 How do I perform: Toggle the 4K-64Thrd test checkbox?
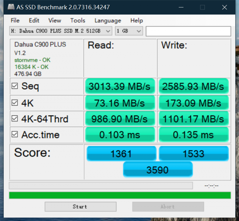(15, 119)
